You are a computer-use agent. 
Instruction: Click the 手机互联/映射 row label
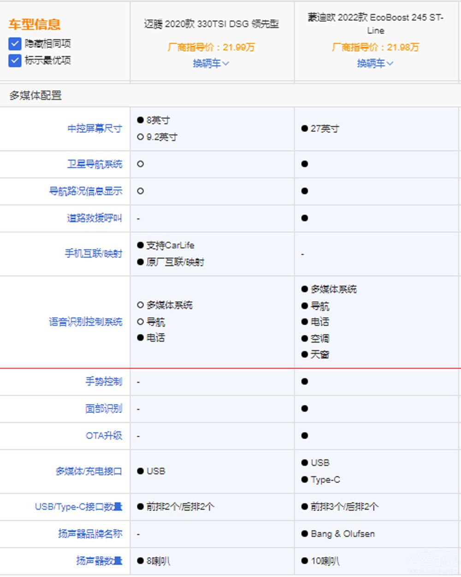click(93, 254)
